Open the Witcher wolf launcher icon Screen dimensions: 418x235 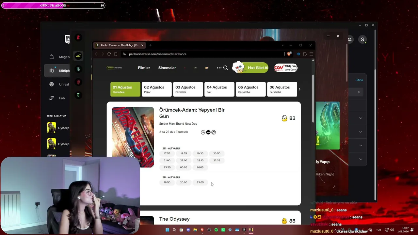click(x=78, y=82)
